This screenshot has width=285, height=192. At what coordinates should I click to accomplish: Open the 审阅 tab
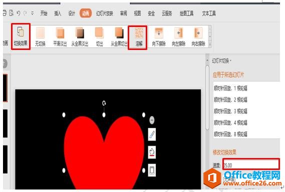[x=124, y=13]
